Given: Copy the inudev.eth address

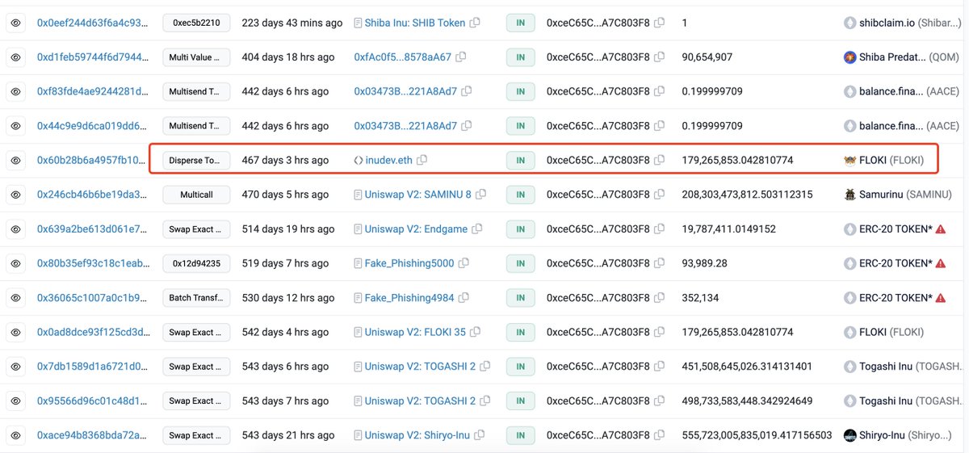Looking at the screenshot, I should tap(422, 161).
